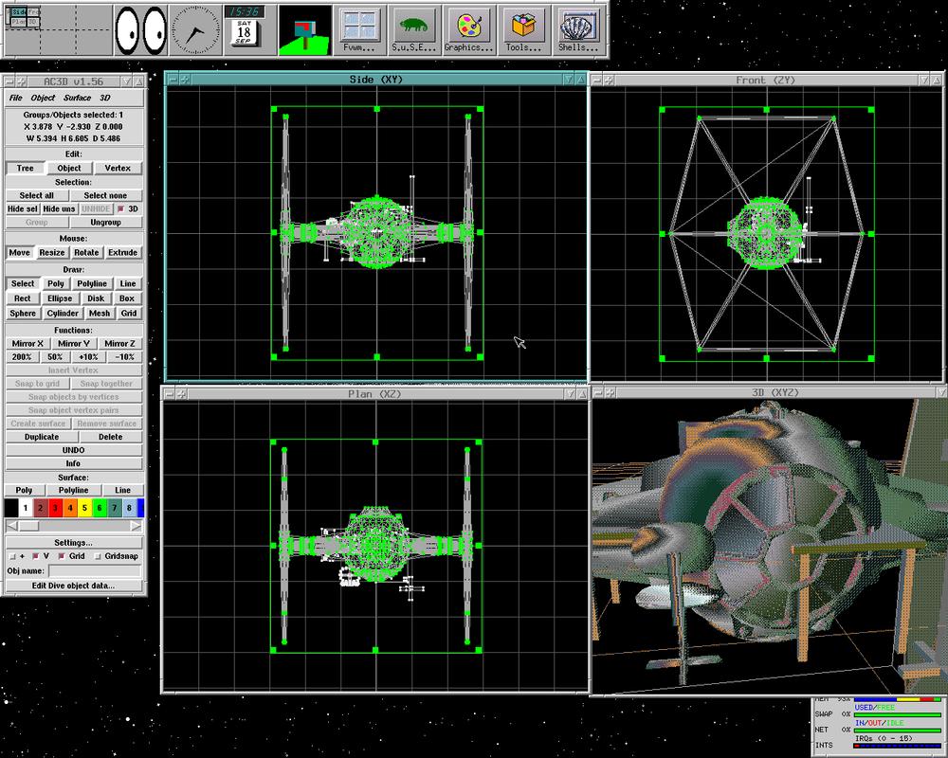Click the Duplicate button
Screen dimensions: 948x758
(42, 437)
